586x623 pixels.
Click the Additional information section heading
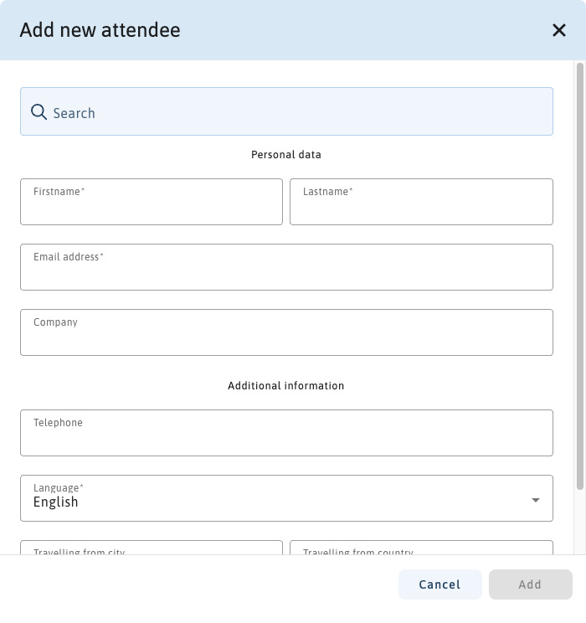point(286,386)
